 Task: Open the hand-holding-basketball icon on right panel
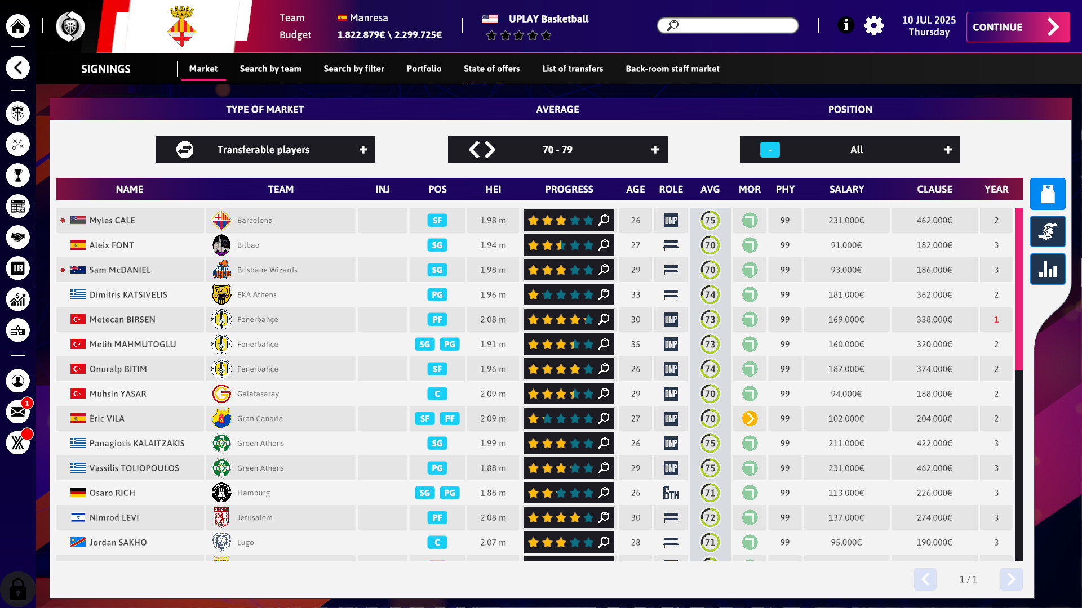(x=1048, y=231)
